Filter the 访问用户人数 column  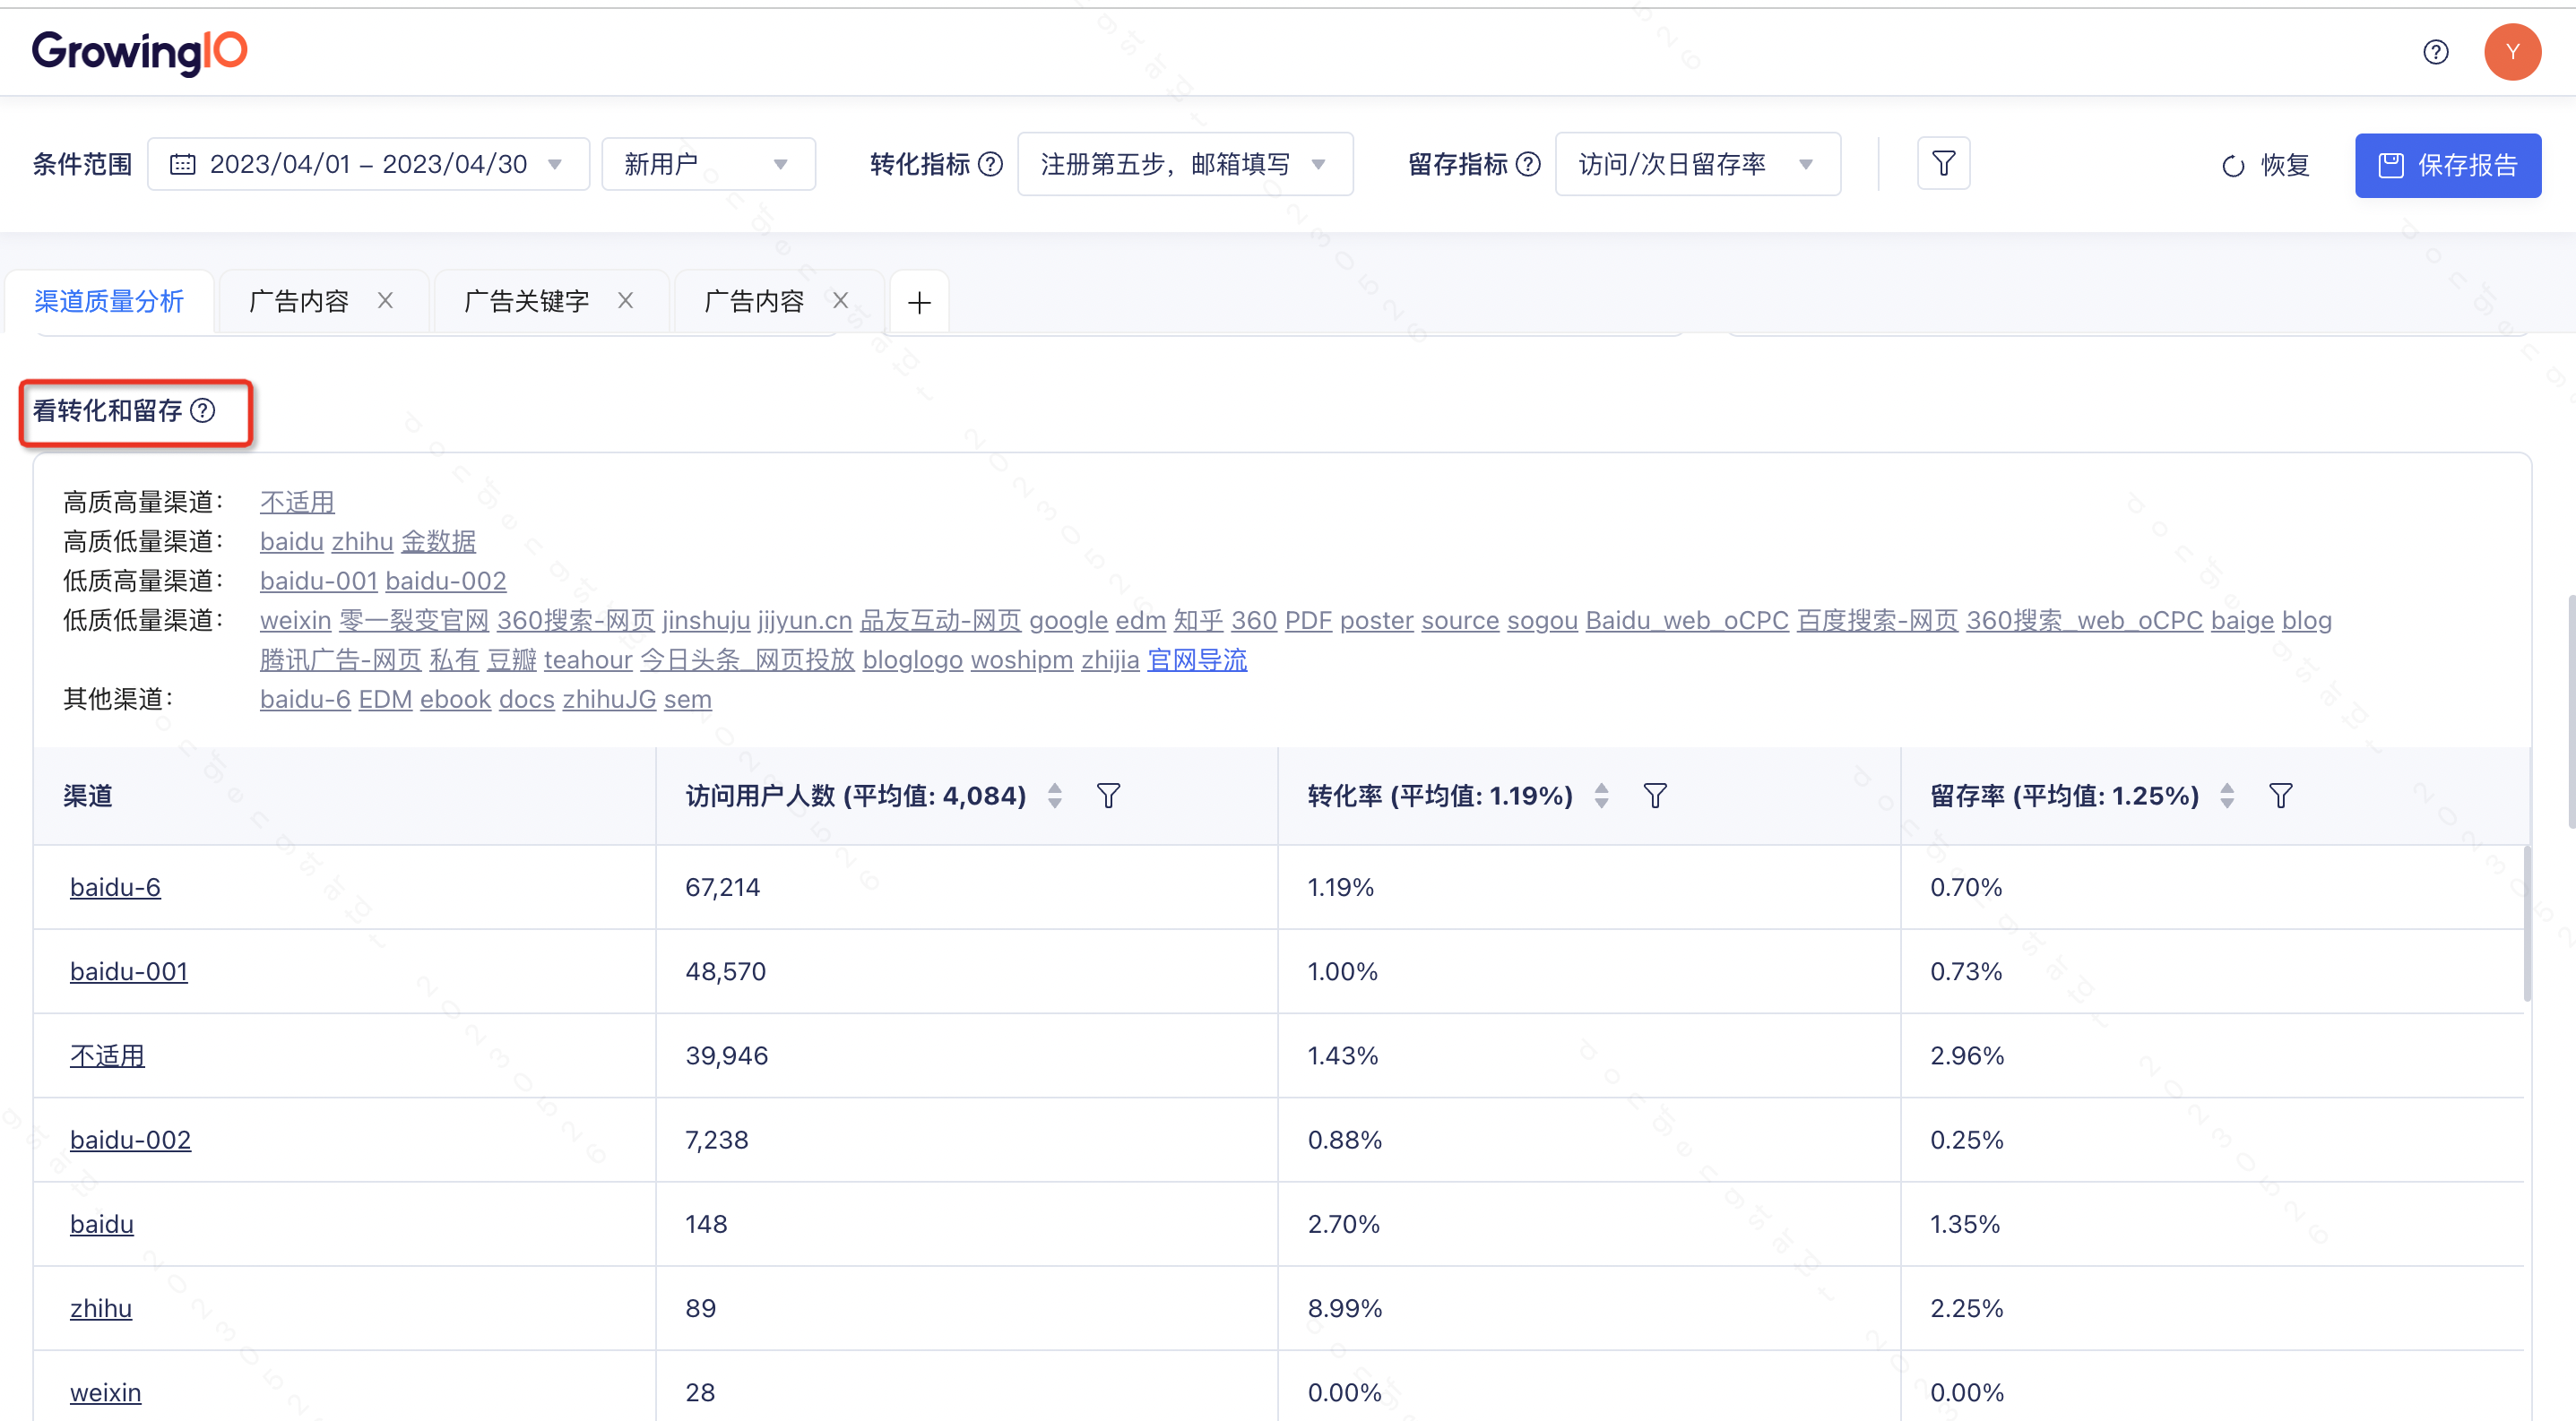tap(1108, 796)
